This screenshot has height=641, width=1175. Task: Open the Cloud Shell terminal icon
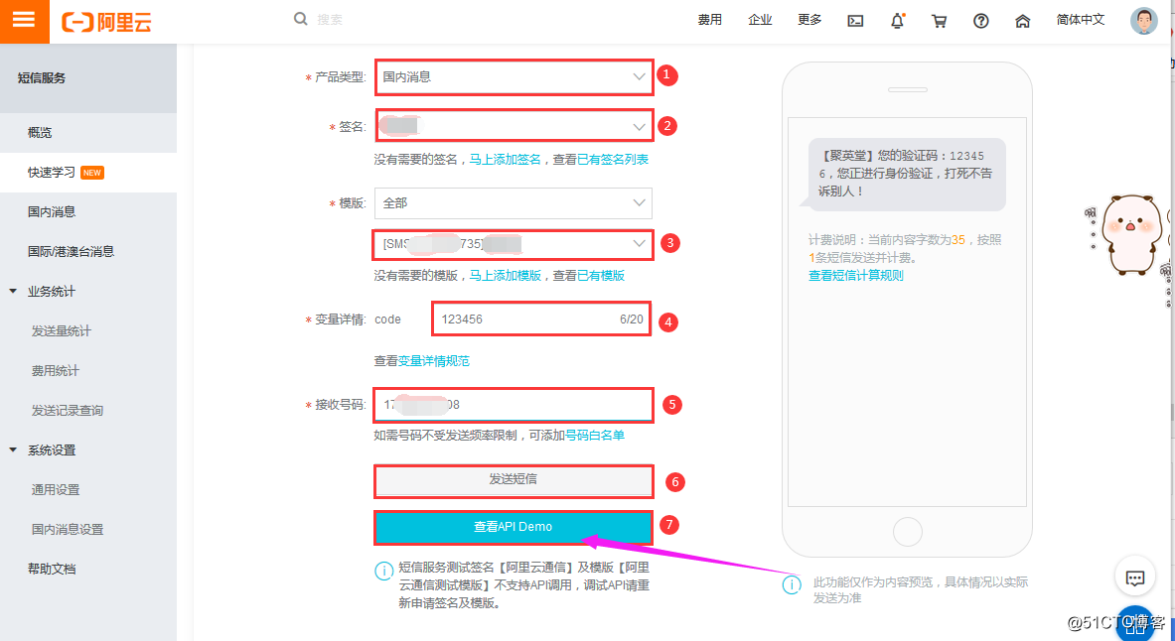click(855, 21)
